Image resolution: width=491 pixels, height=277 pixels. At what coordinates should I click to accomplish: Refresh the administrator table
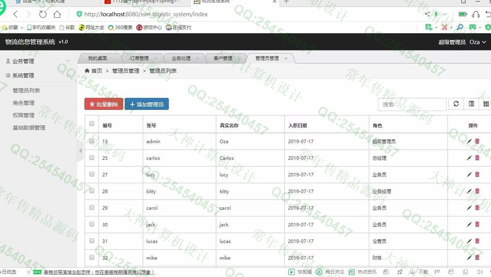(456, 104)
